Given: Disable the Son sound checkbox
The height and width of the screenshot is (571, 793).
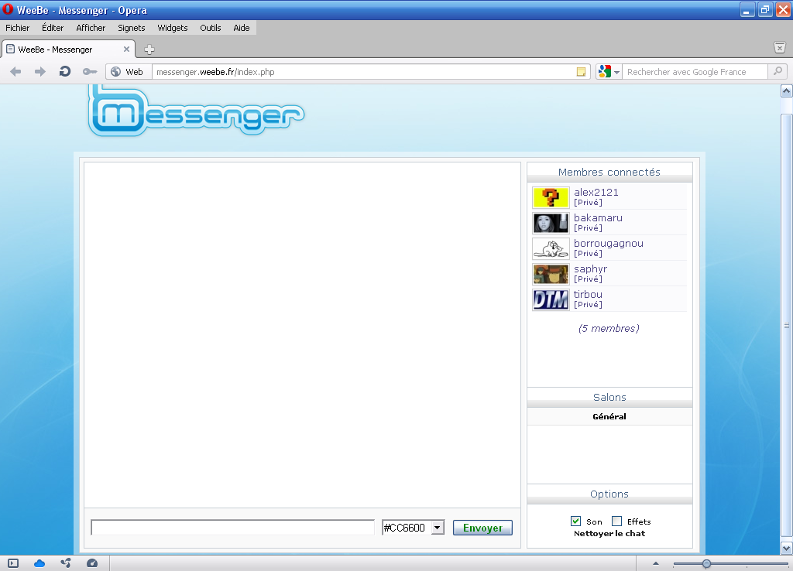Looking at the screenshot, I should (x=575, y=521).
